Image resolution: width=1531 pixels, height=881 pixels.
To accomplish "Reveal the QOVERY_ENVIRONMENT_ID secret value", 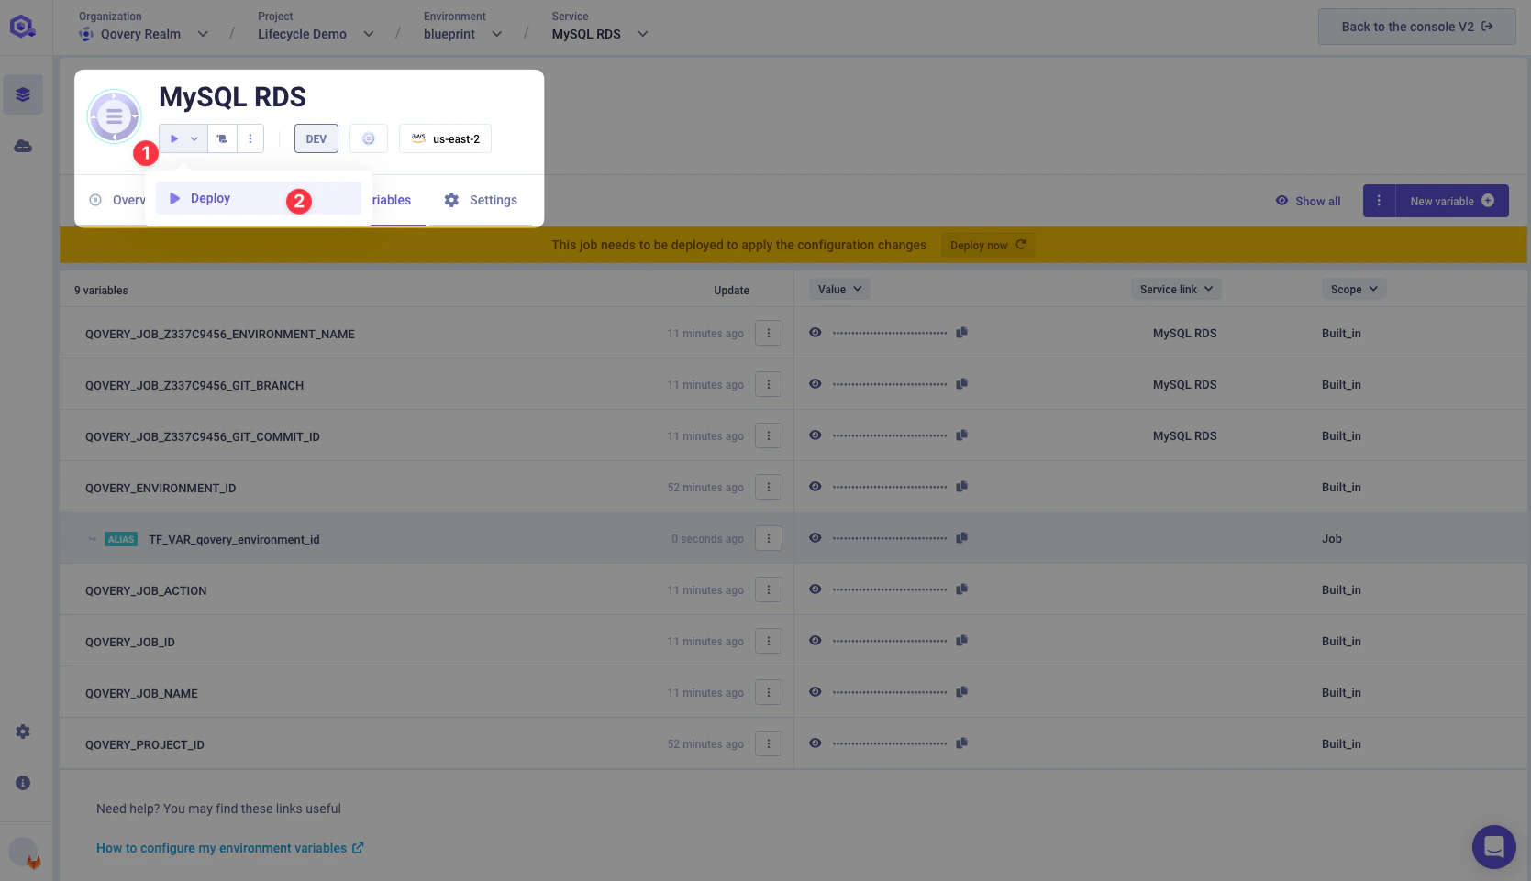I will click(x=815, y=486).
